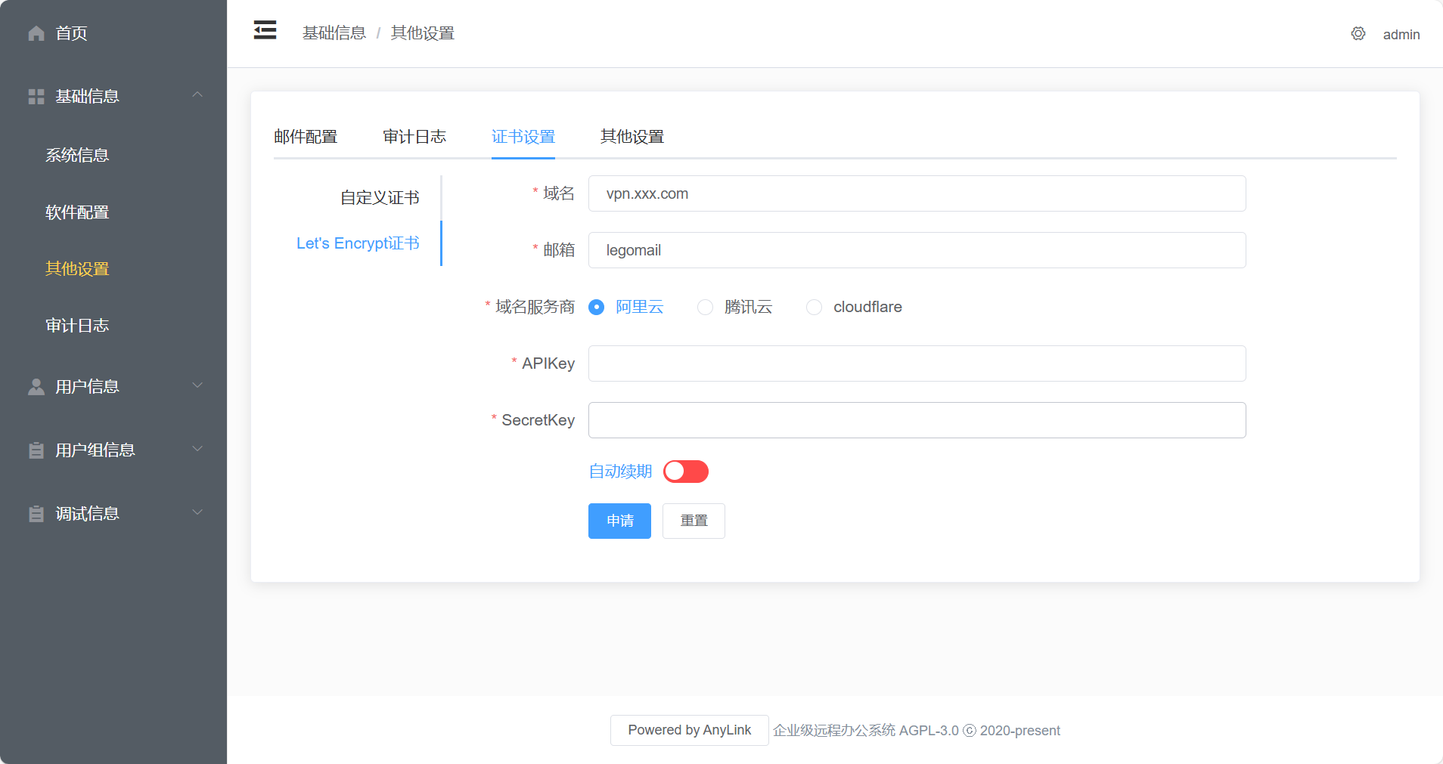1443x764 pixels.
Task: Click the user icon beside 用户信息
Action: pyautogui.click(x=36, y=386)
